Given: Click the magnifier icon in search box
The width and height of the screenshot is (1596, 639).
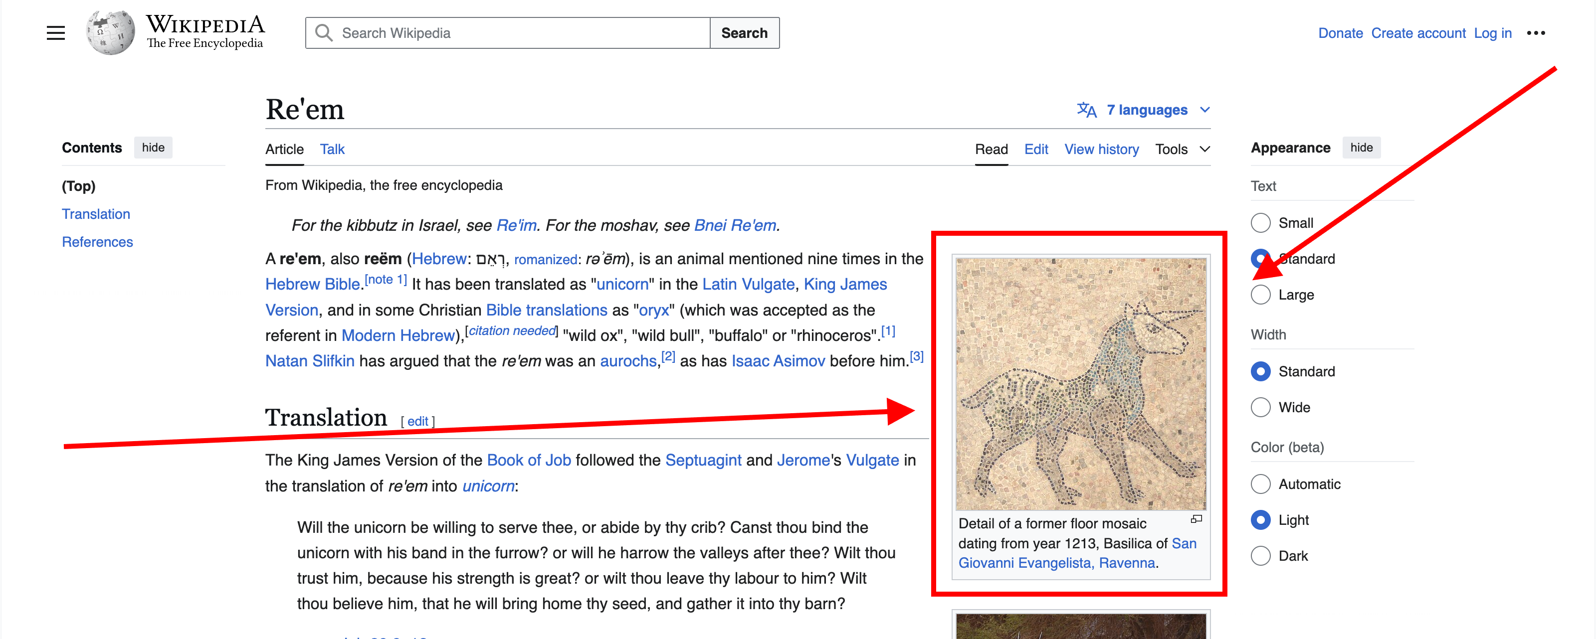Looking at the screenshot, I should pyautogui.click(x=323, y=33).
